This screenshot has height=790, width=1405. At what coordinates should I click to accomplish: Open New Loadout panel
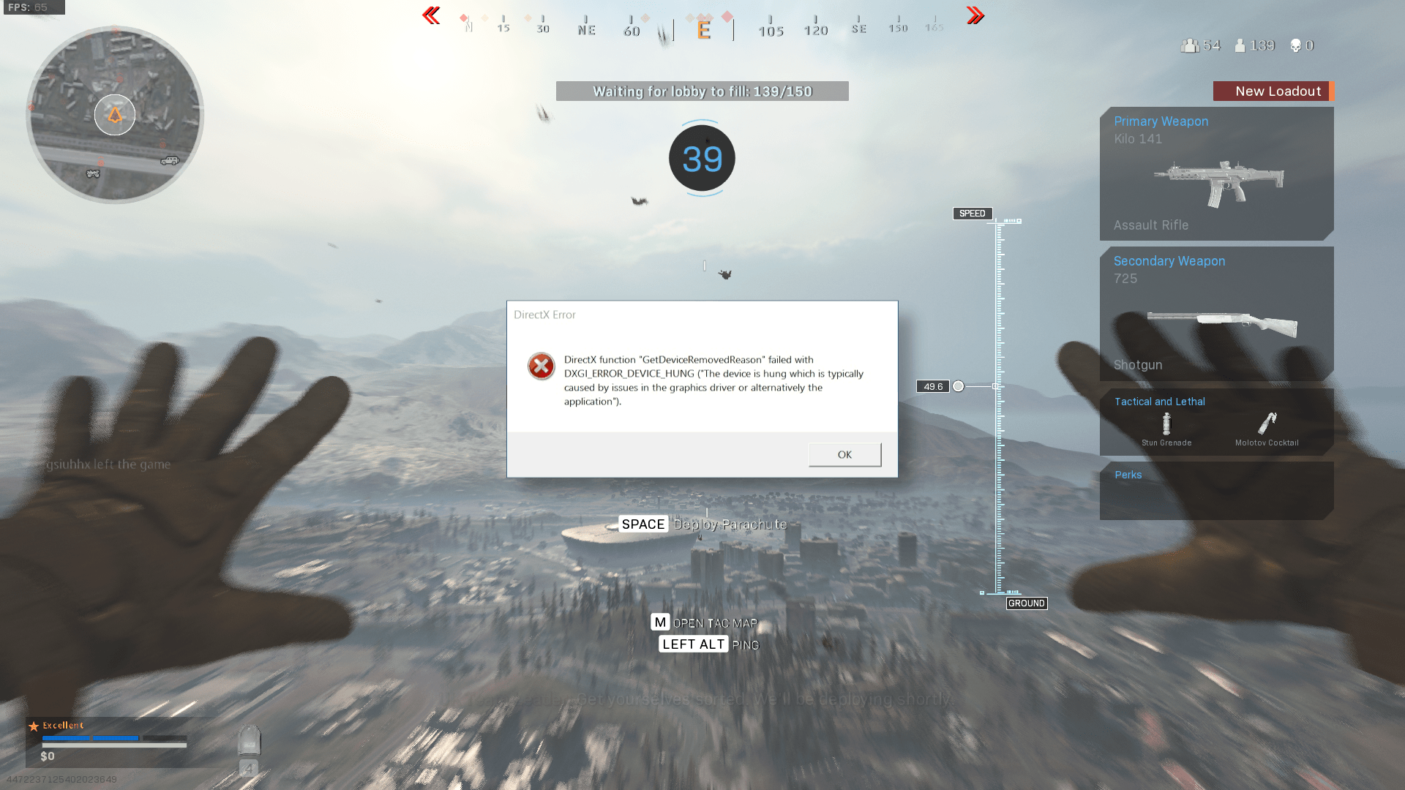point(1272,91)
